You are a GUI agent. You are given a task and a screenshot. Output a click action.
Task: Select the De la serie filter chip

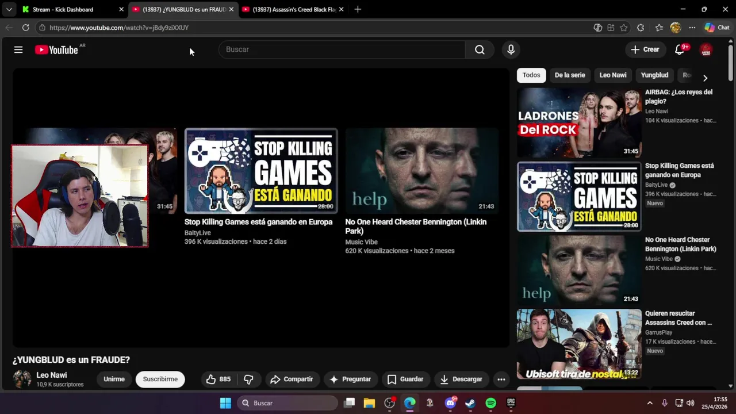570,75
